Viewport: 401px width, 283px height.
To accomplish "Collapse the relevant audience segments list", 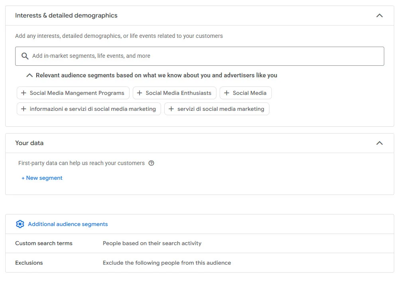I will point(29,75).
